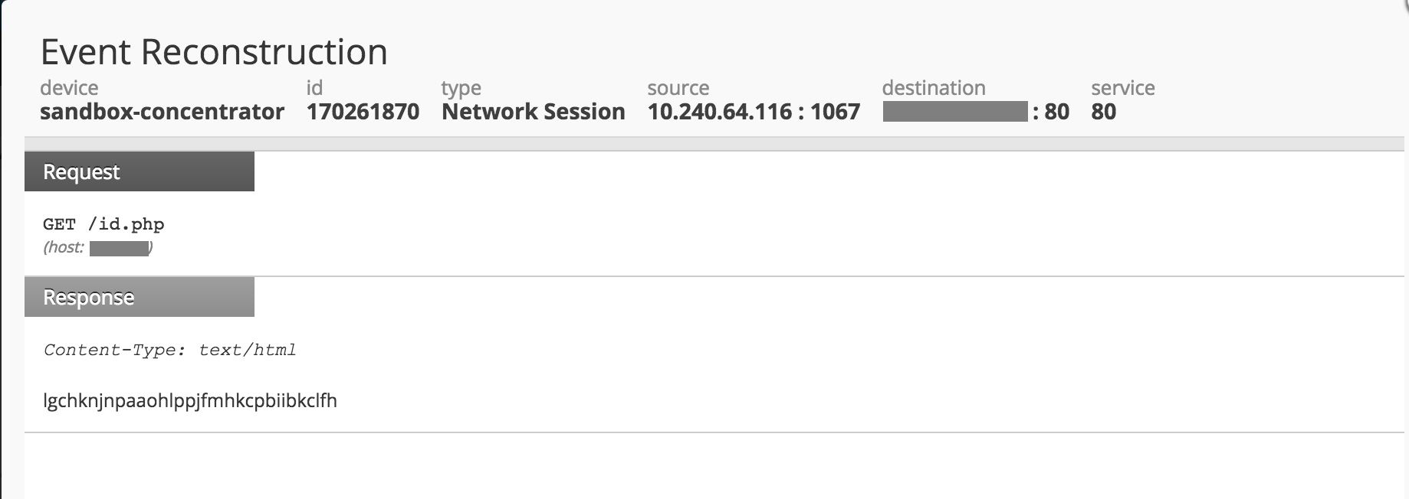Click the redacted destination IP block
The image size is (1409, 499).
[954, 112]
